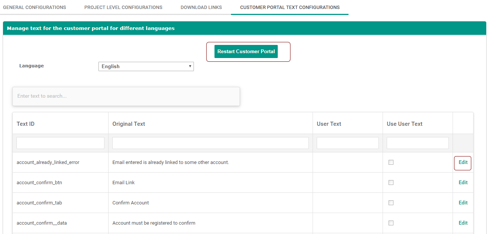
Task: Open the General Configurations tab
Action: point(34,7)
